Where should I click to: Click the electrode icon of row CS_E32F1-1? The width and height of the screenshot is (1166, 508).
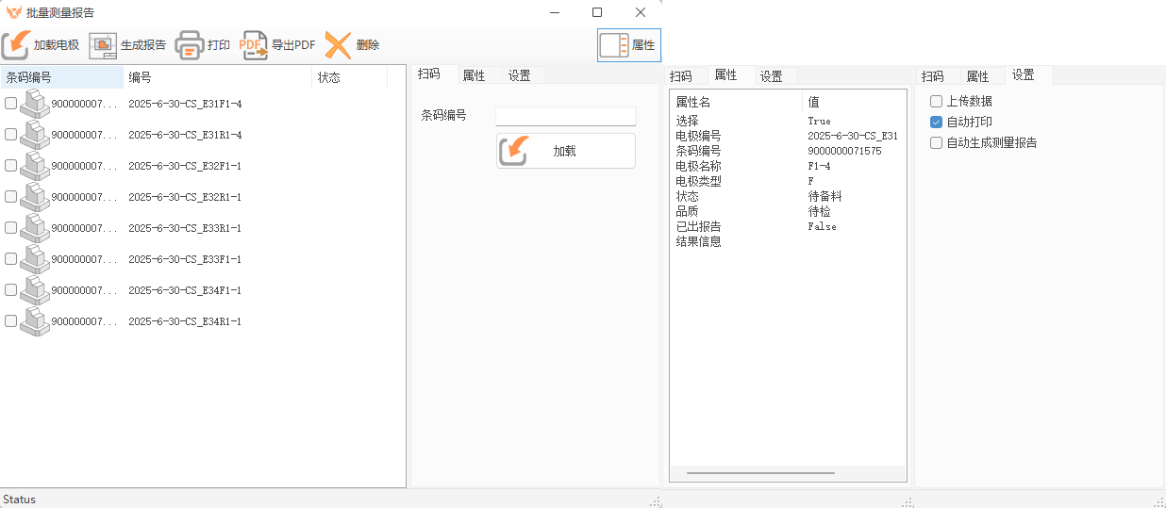pyautogui.click(x=35, y=166)
